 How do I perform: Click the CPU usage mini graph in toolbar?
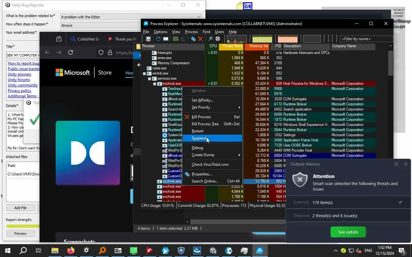click(237, 39)
